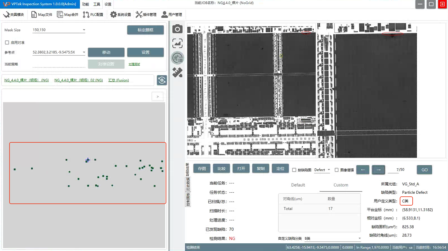
Task: Open the Map合并 merge tool
Action: point(68,14)
